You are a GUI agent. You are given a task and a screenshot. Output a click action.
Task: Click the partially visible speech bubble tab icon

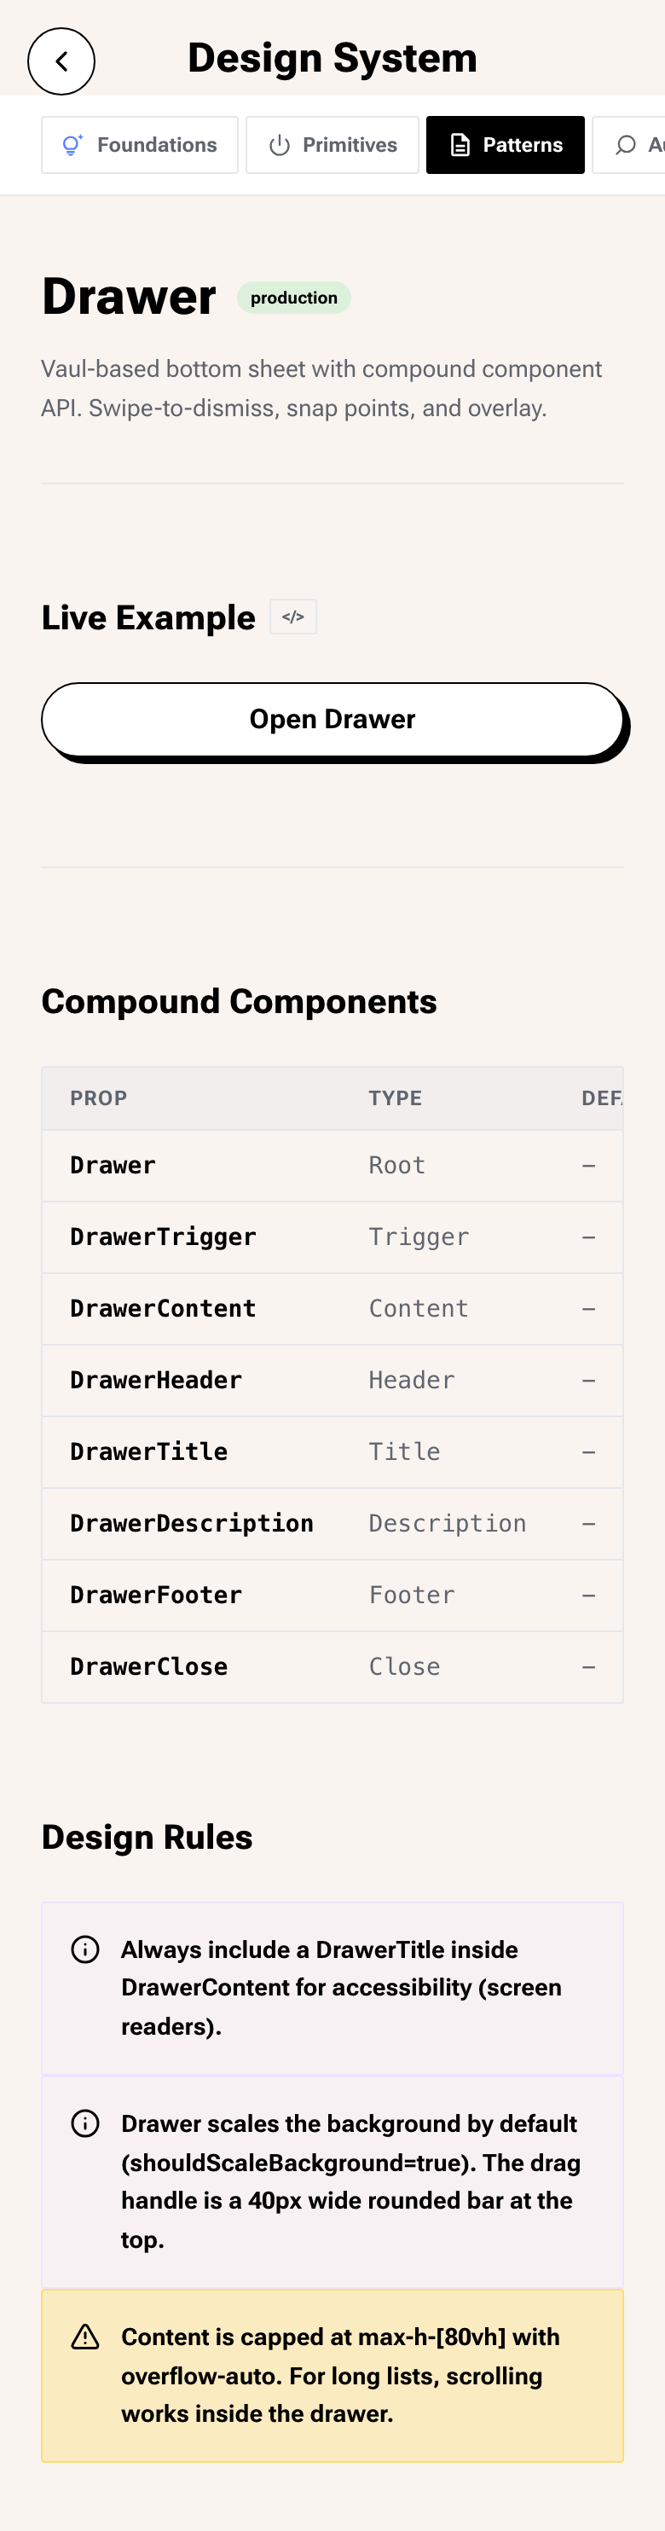pos(626,146)
